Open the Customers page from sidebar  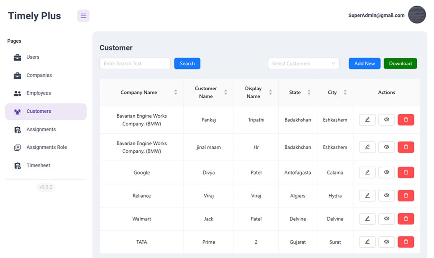(x=39, y=111)
